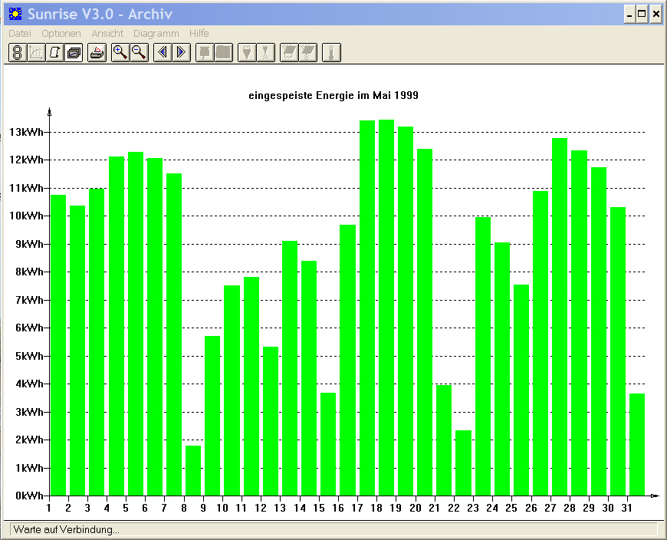Screen dimensions: 667x540
Task: Print the diagram with printer icon
Action: point(97,53)
